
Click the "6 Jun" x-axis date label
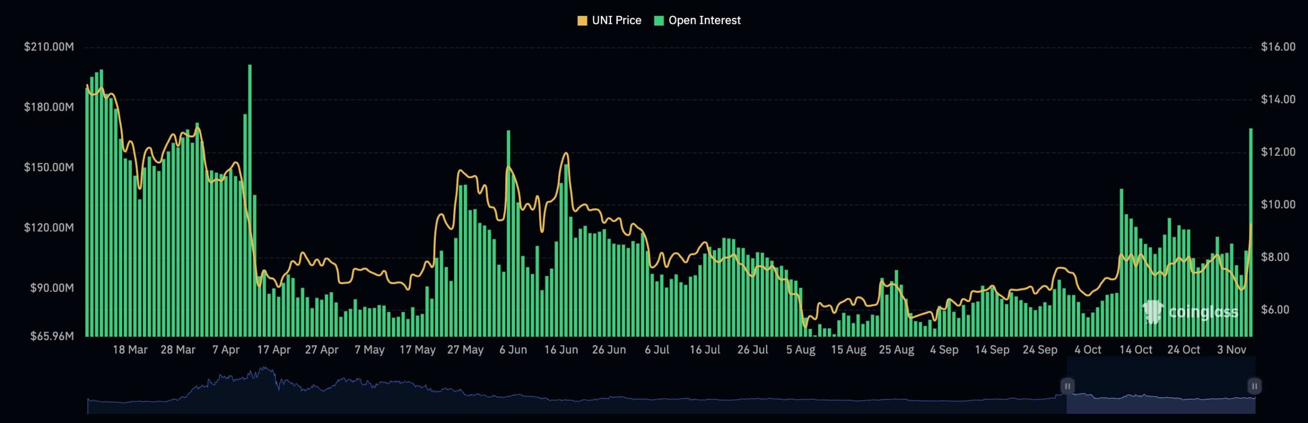point(513,350)
